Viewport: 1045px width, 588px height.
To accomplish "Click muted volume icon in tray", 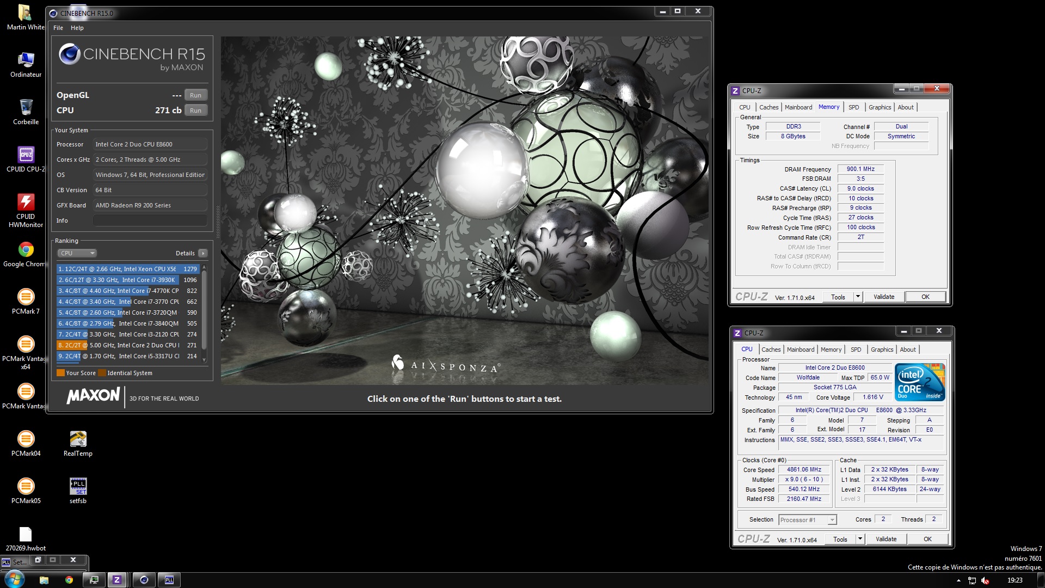I will 985,580.
